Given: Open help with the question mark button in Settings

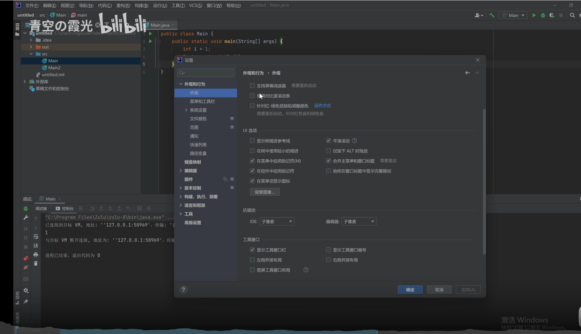Looking at the screenshot, I should tap(184, 290).
